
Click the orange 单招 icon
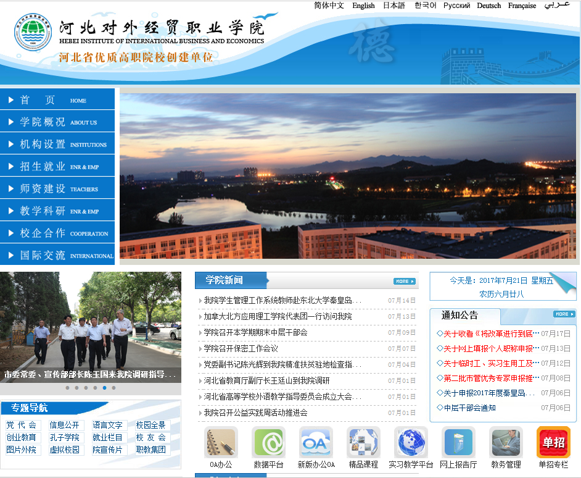553,443
